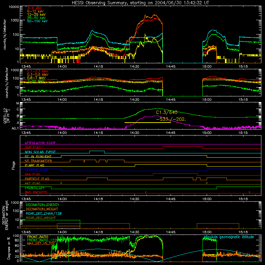Click the -533/-202 position annotation
This screenshot has width=265, height=265.
point(171,119)
